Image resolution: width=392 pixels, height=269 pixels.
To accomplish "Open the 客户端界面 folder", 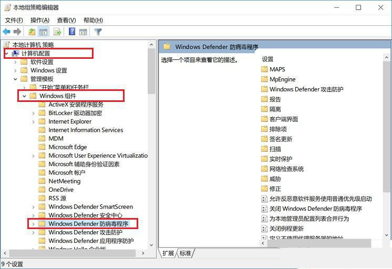I will (280, 119).
